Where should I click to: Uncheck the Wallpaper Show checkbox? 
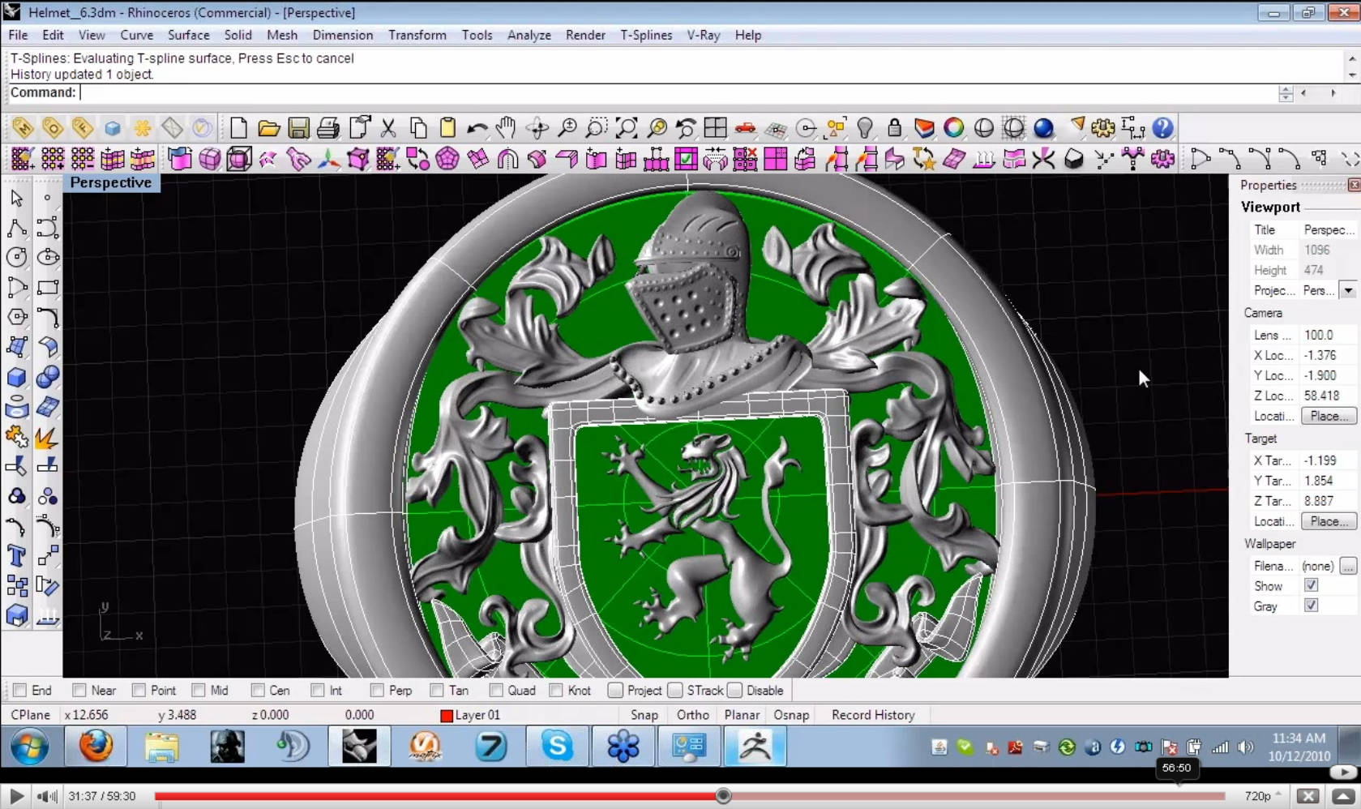pyautogui.click(x=1311, y=585)
